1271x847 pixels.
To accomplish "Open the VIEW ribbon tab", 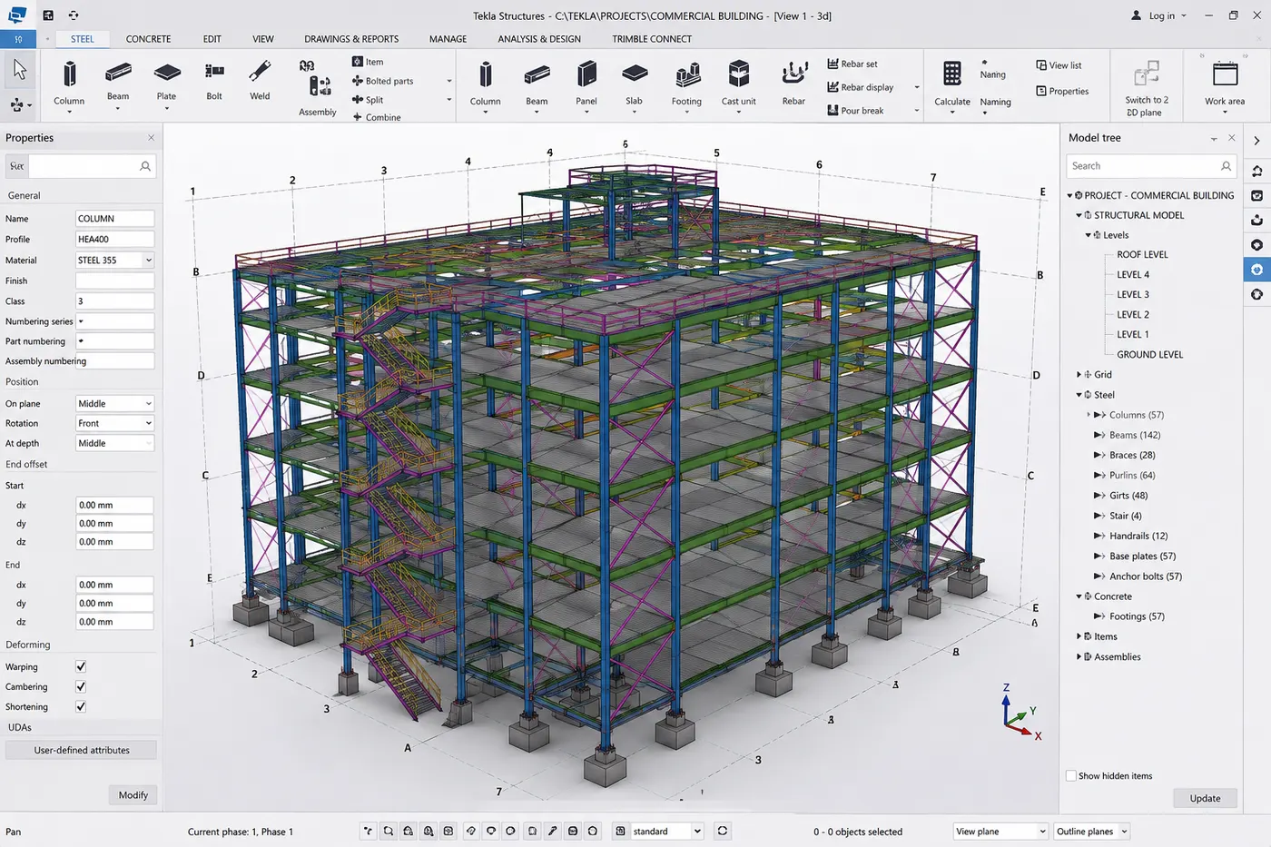I will (x=263, y=39).
